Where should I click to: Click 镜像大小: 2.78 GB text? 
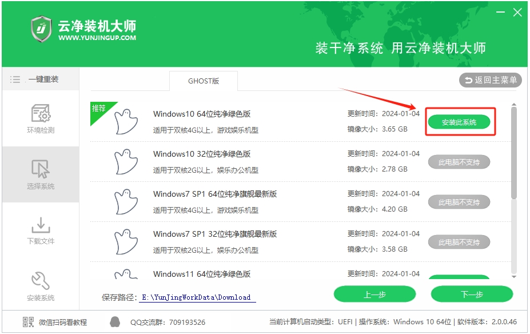pyautogui.click(x=377, y=169)
